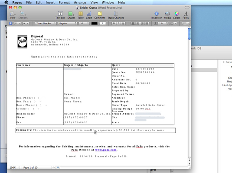Insert a Chart from the toolbar
This screenshot has height=173, width=232.
pyautogui.click(x=89, y=15)
